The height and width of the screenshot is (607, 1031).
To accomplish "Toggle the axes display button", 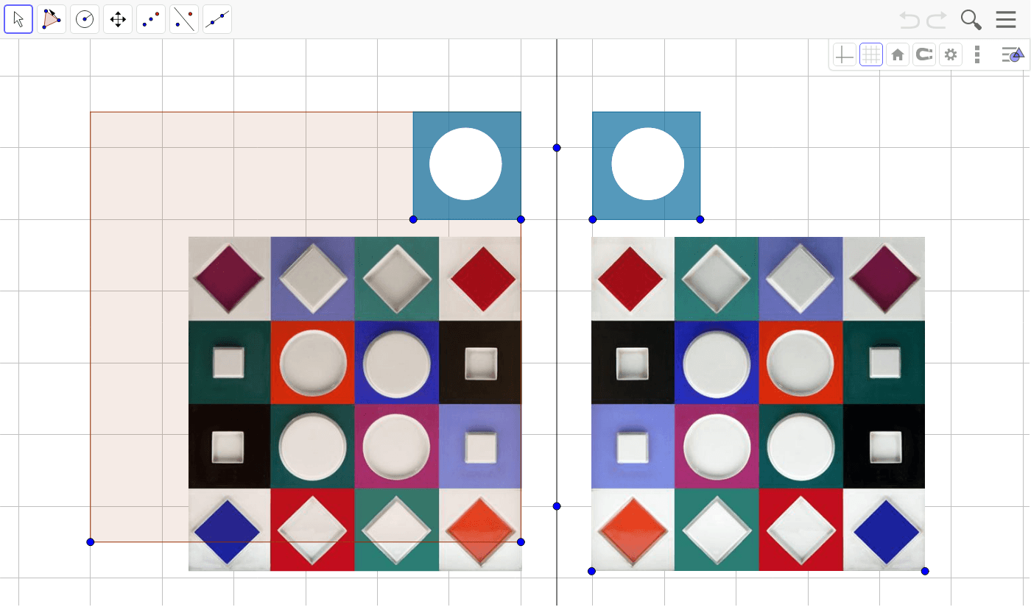I will [845, 54].
